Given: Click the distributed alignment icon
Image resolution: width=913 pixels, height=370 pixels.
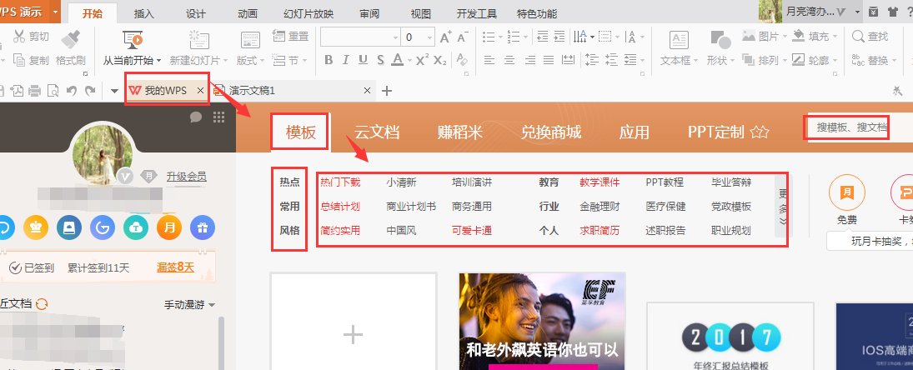Looking at the screenshot, I should [x=568, y=60].
